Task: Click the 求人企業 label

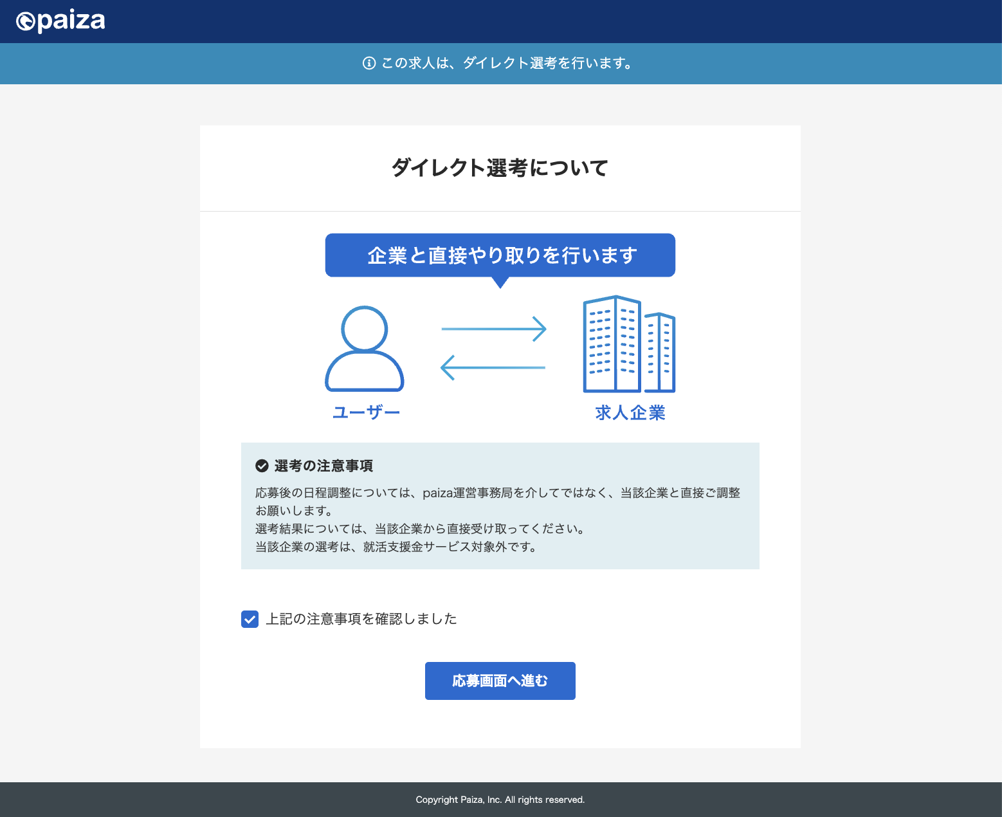Action: 630,413
